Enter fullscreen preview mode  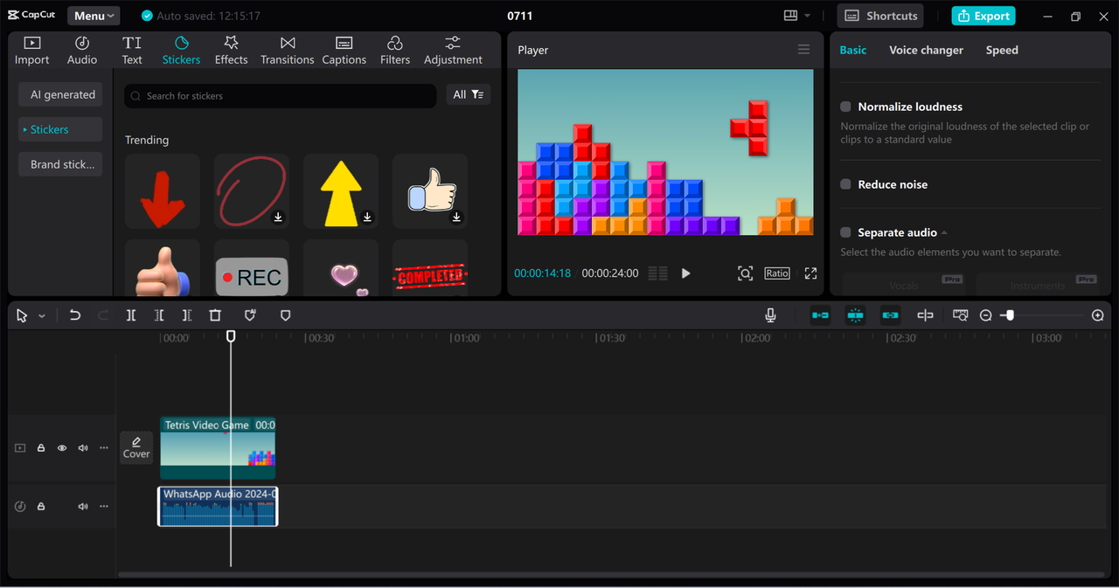pyautogui.click(x=810, y=273)
